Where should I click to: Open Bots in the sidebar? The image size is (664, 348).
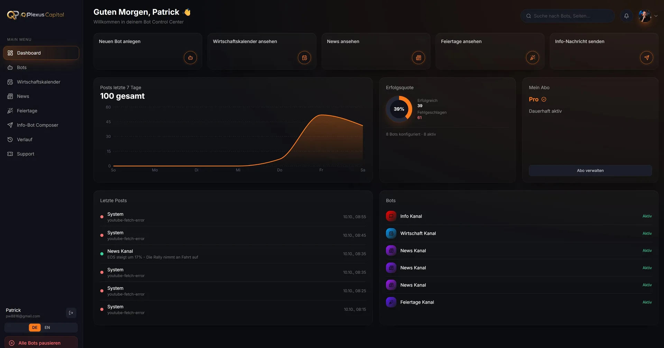pos(41,68)
